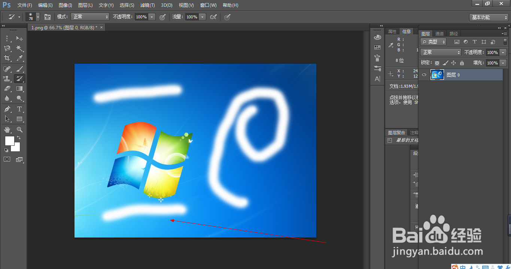Image resolution: width=511 pixels, height=269 pixels.
Task: Toggle type layer filter
Action: point(475,42)
